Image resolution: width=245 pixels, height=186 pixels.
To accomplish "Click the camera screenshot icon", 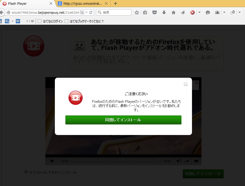I will (x=217, y=12).
